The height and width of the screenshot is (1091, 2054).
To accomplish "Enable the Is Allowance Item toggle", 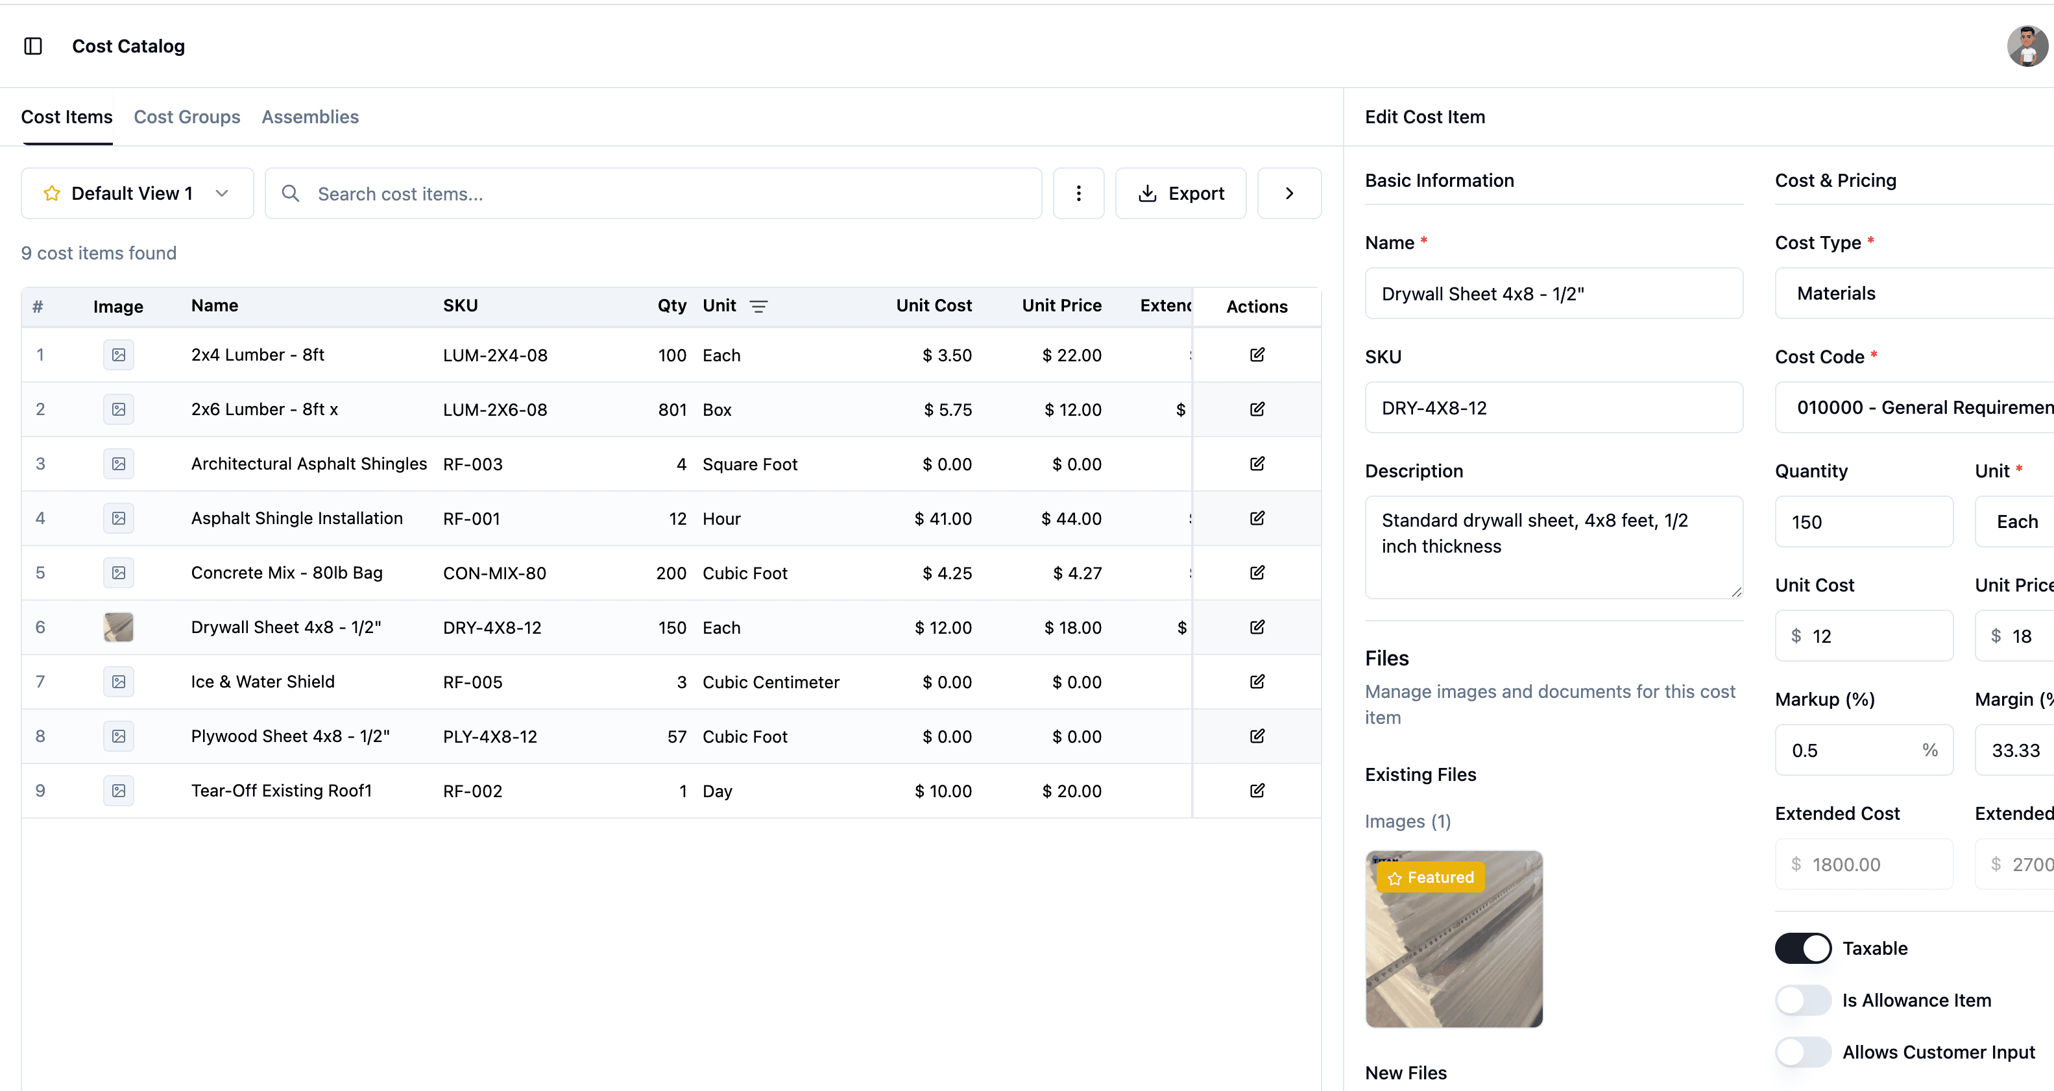I will 1803,1000.
